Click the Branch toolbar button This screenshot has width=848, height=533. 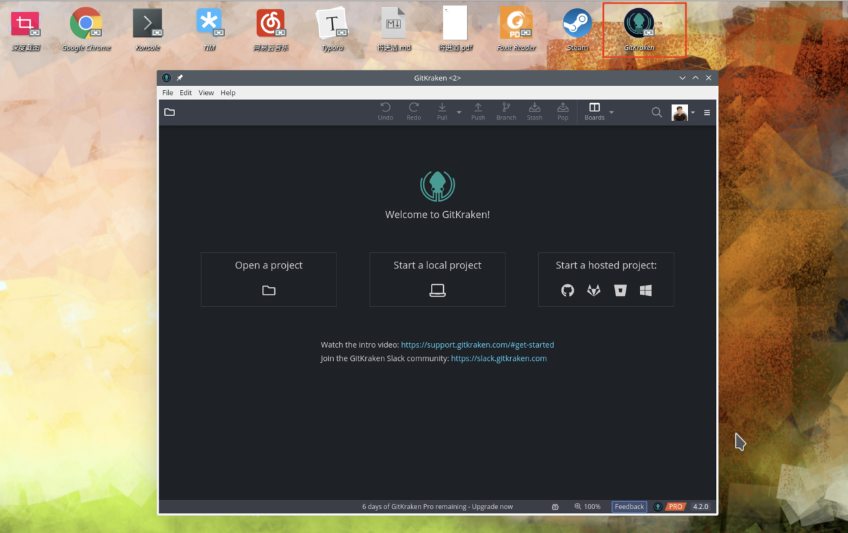506,111
